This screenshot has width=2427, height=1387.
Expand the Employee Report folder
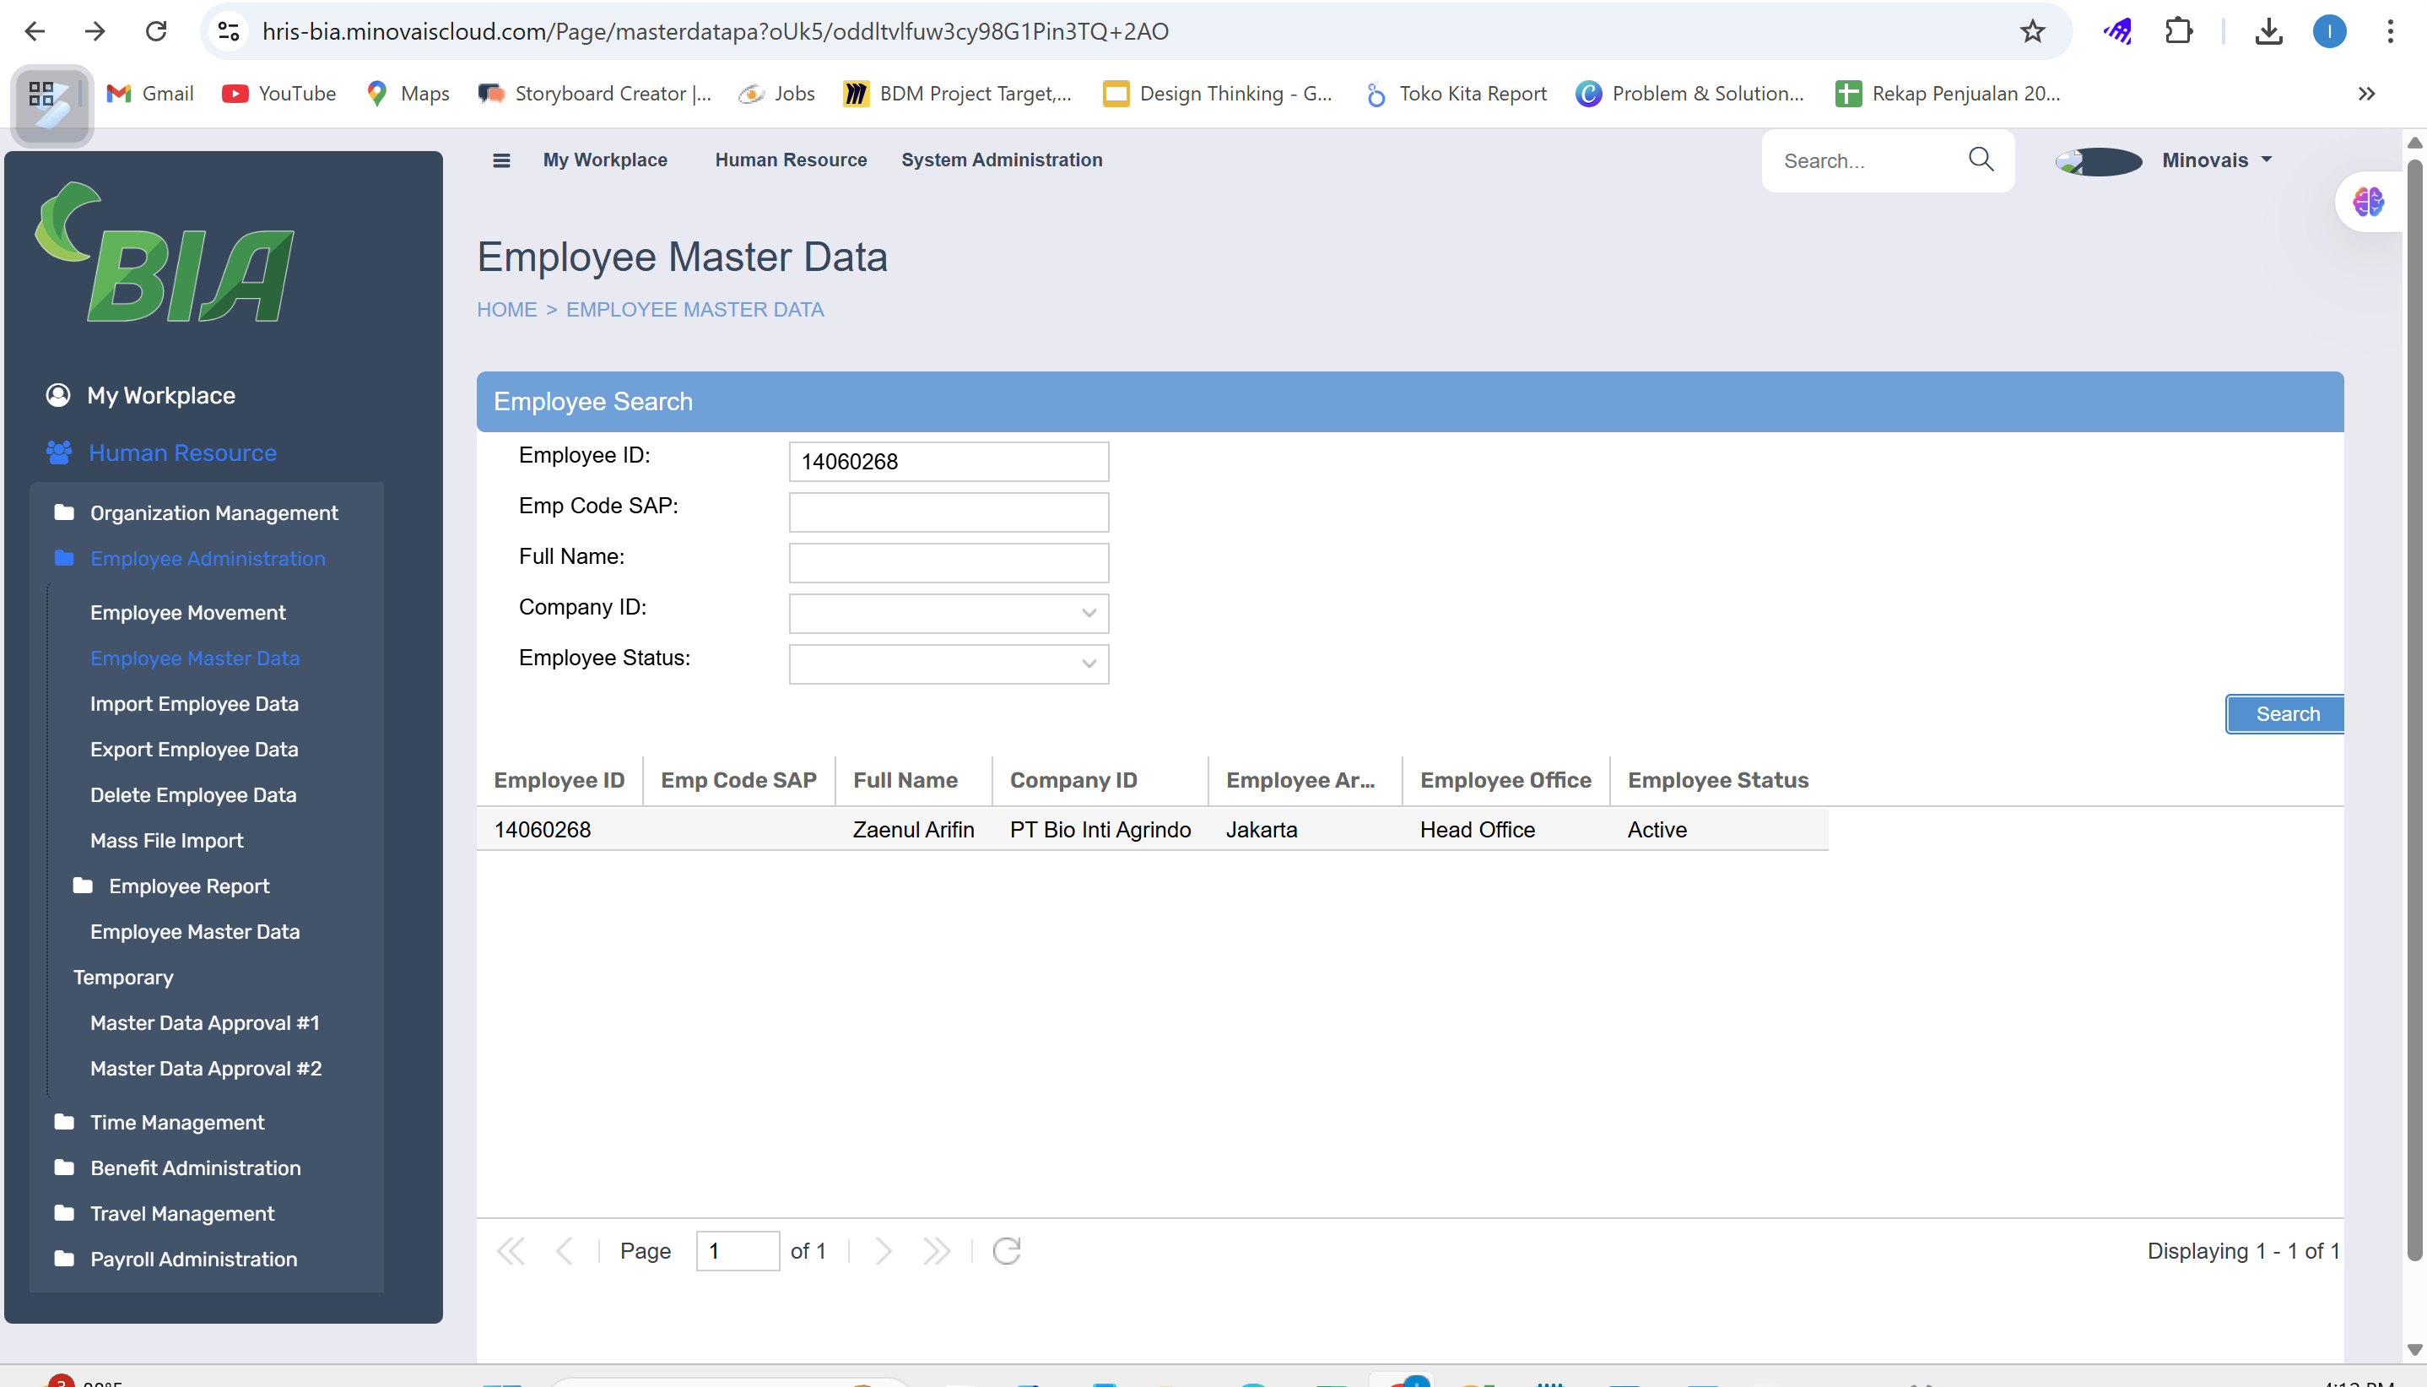(171, 887)
